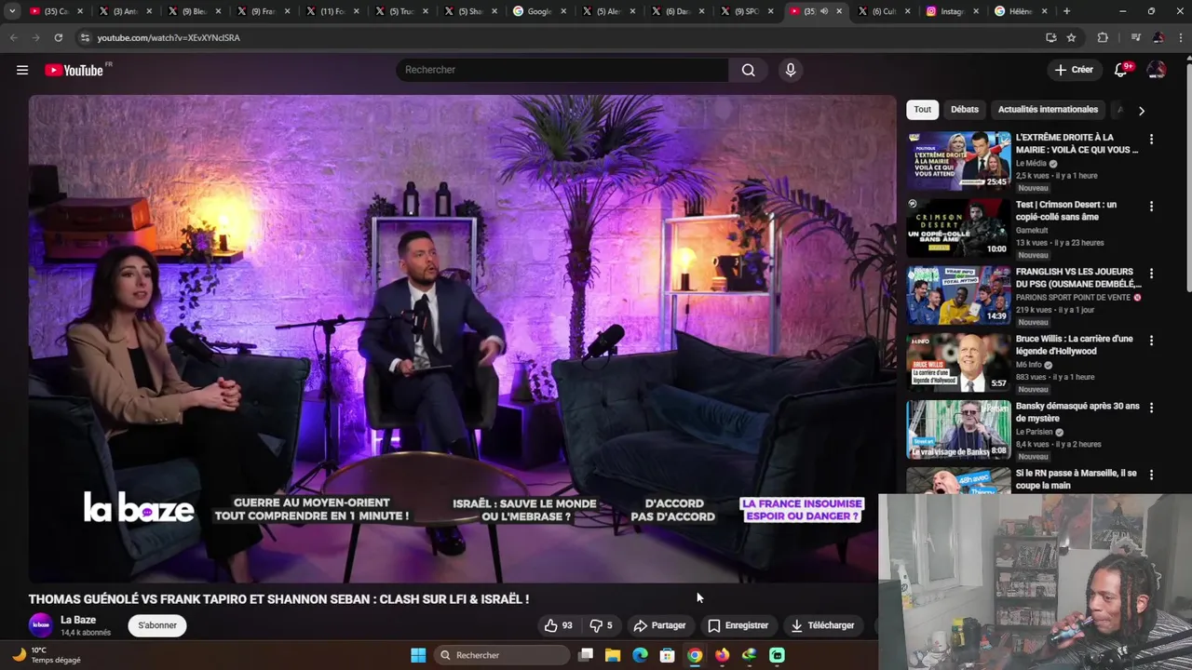Open options for FRANGLISH VS LES JOUEURS video

1151,273
